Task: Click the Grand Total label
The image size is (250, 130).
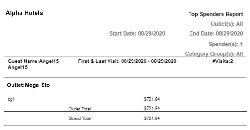Action: click(80, 118)
